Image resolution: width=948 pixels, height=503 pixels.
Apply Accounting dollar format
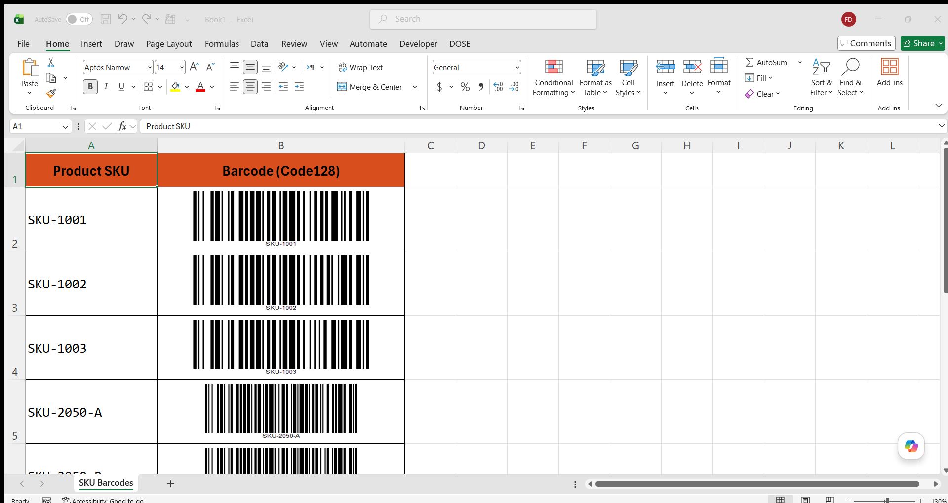pos(439,87)
